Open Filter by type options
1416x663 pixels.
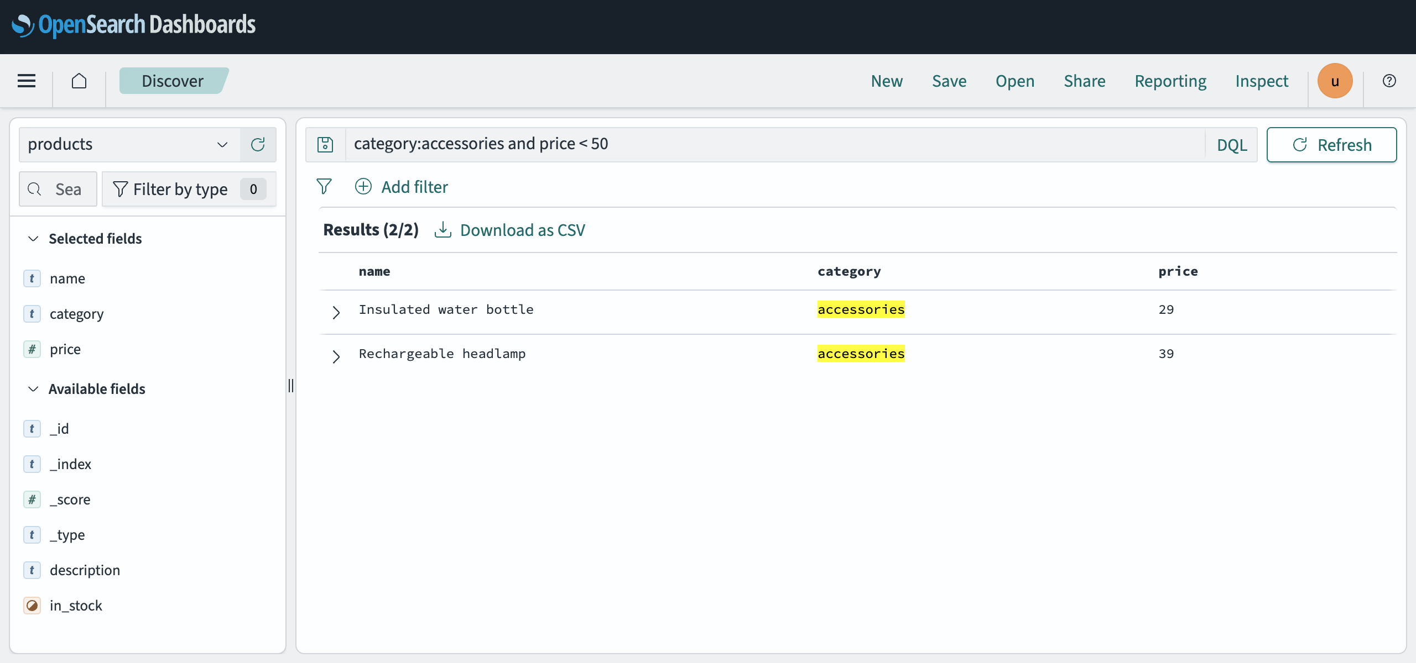189,189
